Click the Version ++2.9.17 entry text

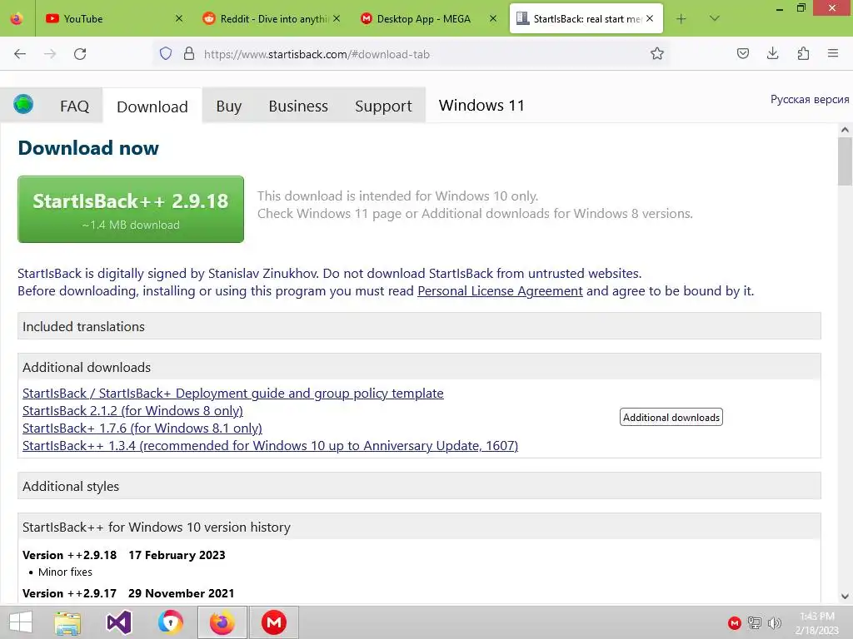click(x=128, y=593)
